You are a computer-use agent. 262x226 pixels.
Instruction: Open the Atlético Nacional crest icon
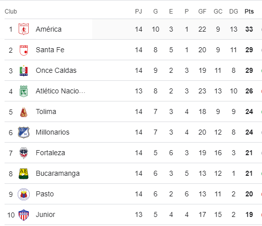[24, 91]
